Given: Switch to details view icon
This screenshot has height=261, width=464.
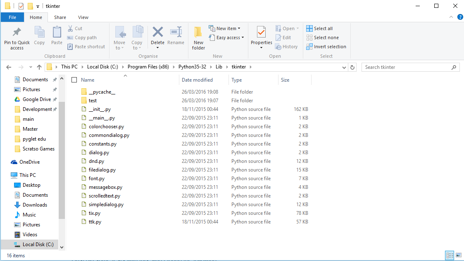Looking at the screenshot, I should coord(450,255).
